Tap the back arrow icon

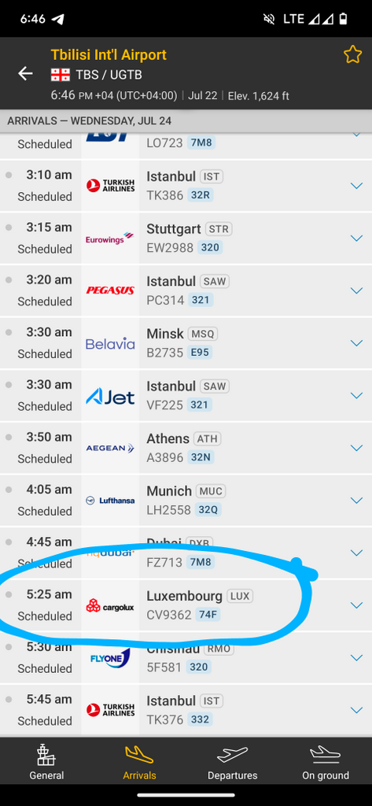click(x=25, y=74)
